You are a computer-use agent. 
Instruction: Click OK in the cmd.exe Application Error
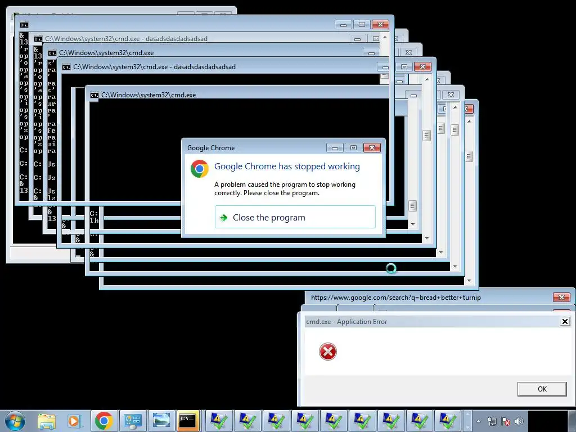pyautogui.click(x=542, y=389)
